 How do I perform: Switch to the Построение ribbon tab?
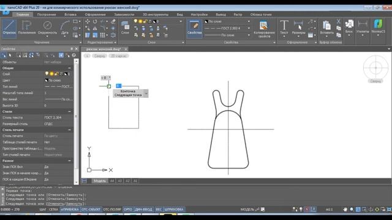[47, 15]
